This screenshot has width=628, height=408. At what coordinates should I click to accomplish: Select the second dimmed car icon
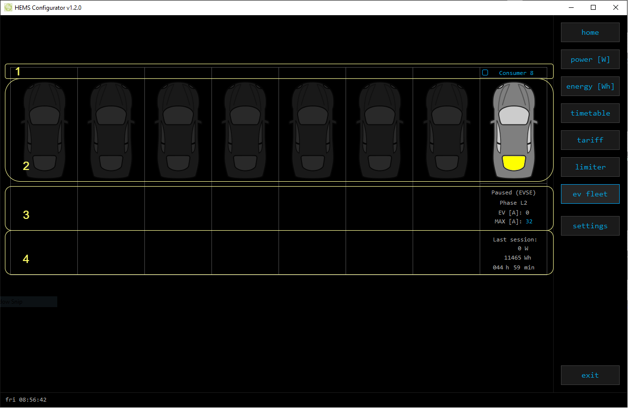pos(111,130)
